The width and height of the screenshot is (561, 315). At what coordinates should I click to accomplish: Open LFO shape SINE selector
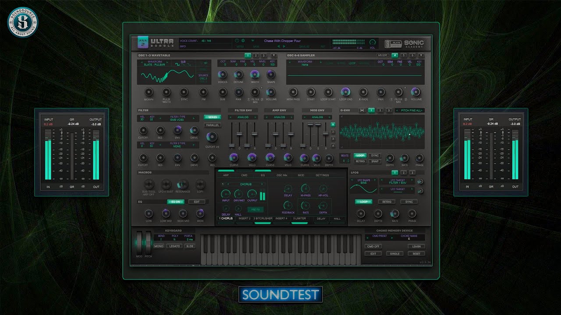(x=363, y=182)
